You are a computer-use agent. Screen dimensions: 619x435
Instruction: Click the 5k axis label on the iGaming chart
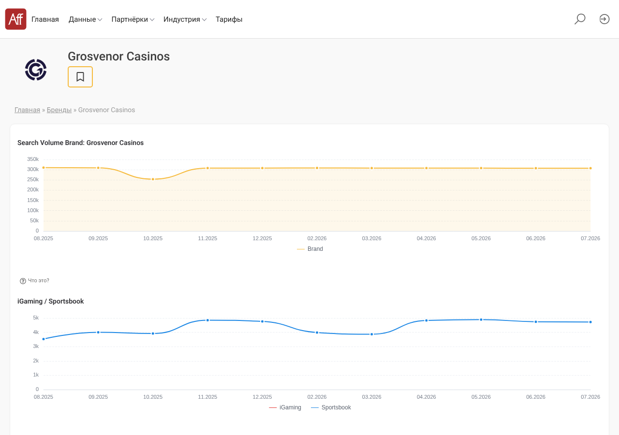36,318
